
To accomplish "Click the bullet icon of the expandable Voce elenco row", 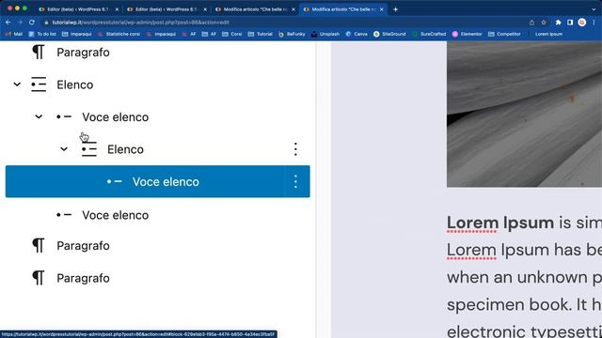I will 64,116.
